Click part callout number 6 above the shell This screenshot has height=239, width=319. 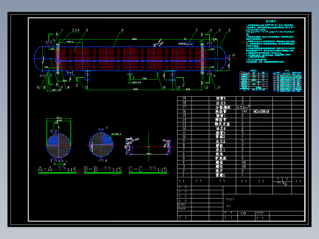122,30
